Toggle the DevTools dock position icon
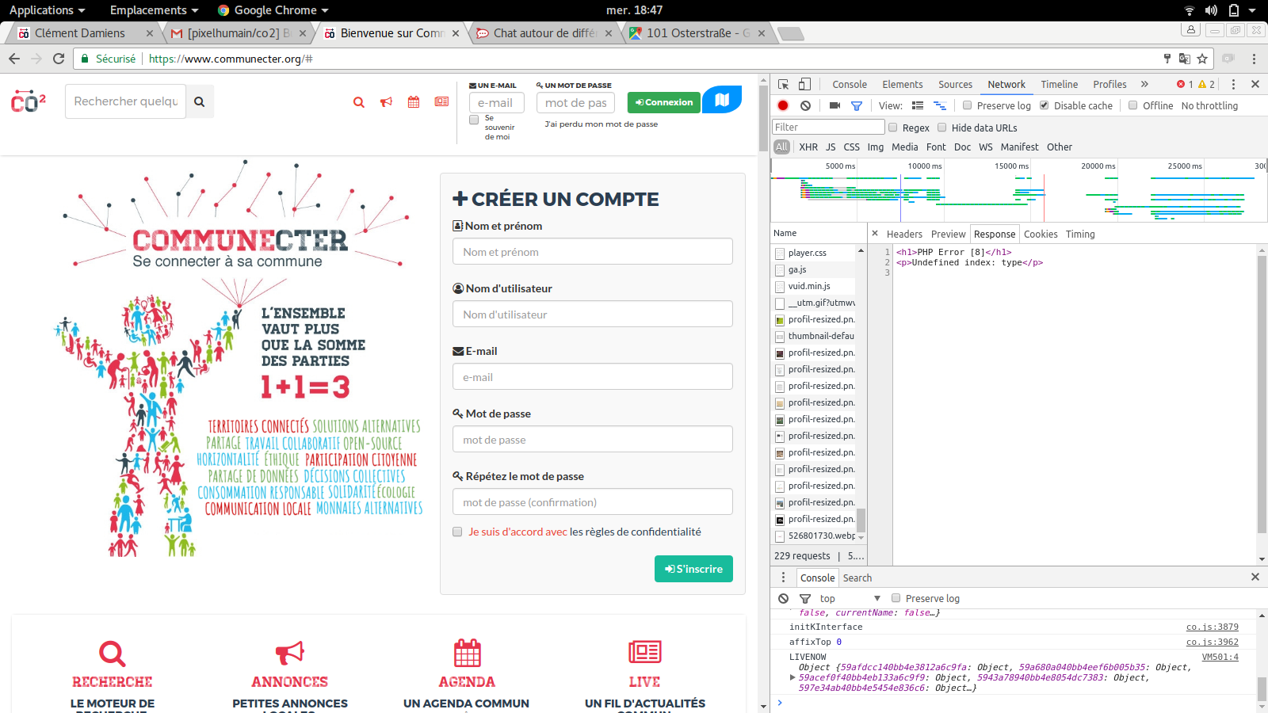The image size is (1268, 713). tap(804, 84)
